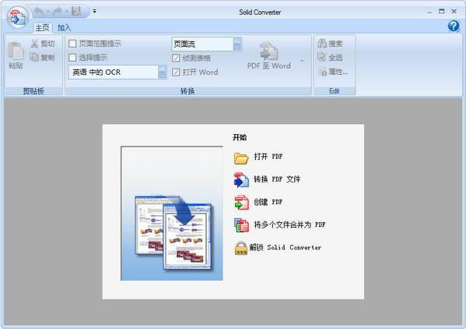Click the 开始 heading in start panel
This screenshot has height=329, width=466.
click(x=240, y=137)
